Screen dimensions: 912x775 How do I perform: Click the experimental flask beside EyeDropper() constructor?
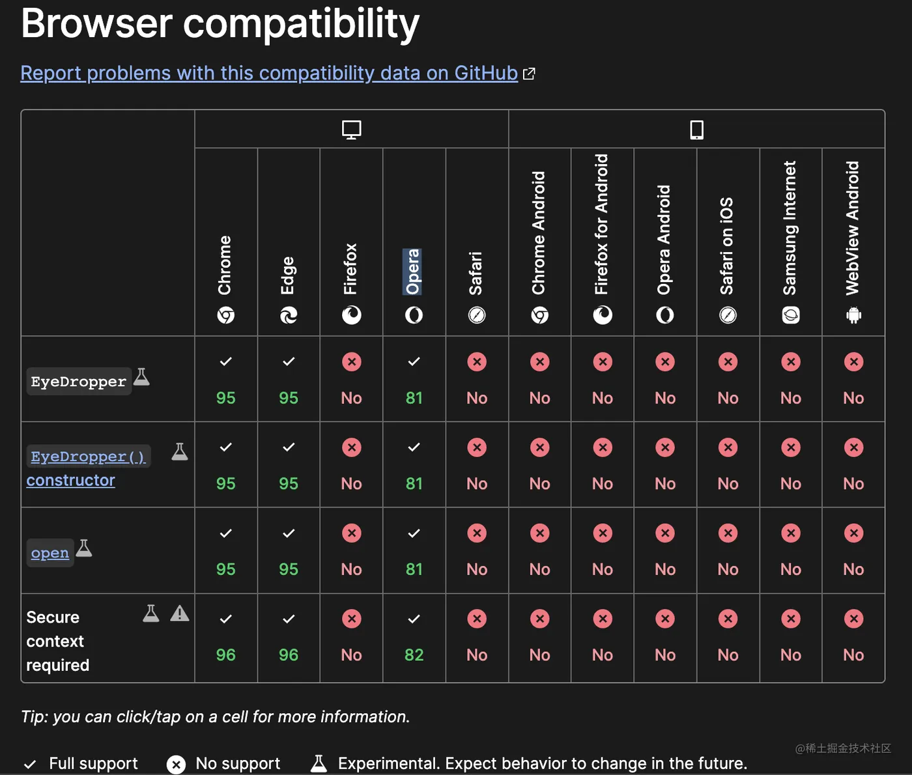point(180,451)
